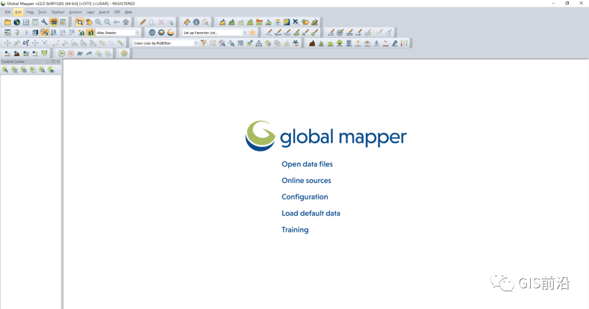Image resolution: width=589 pixels, height=309 pixels.
Task: Click the Open Data Files folder icon
Action: pyautogui.click(x=8, y=22)
